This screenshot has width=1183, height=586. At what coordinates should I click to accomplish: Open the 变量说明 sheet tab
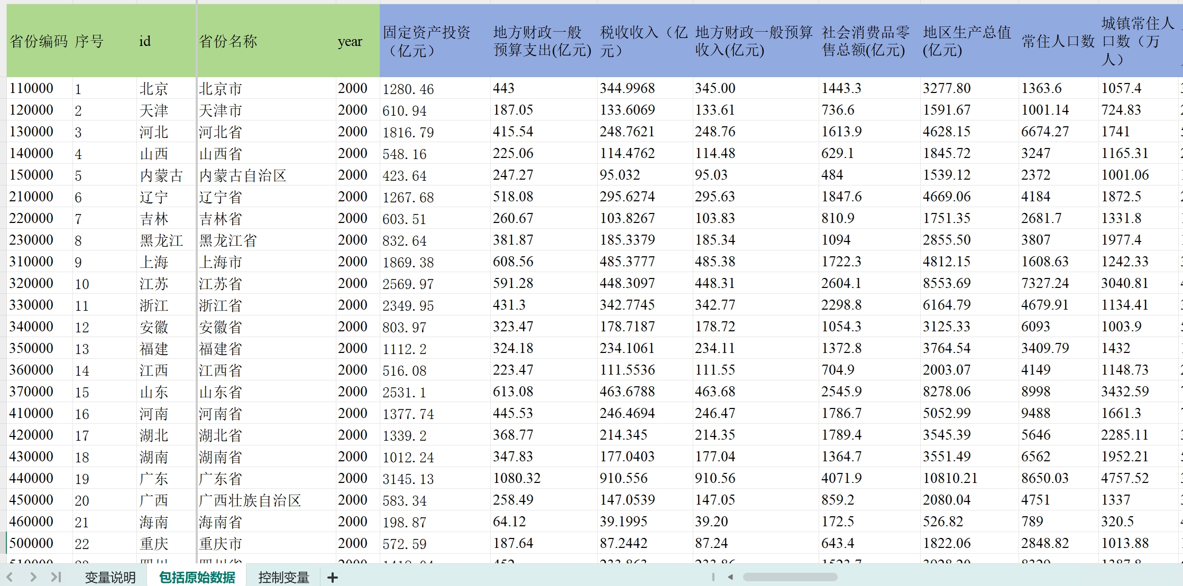coord(110,578)
